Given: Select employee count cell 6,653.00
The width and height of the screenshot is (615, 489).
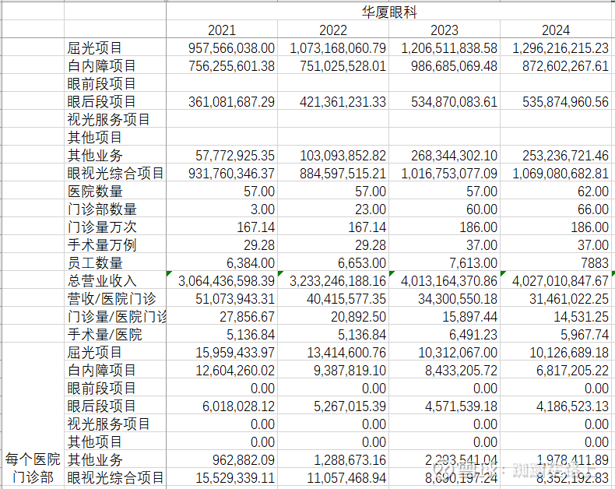Looking at the screenshot, I should click(333, 262).
